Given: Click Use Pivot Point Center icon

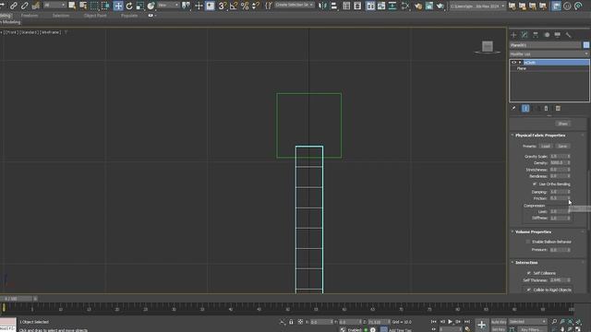Looking at the screenshot, I should pyautogui.click(x=187, y=6).
